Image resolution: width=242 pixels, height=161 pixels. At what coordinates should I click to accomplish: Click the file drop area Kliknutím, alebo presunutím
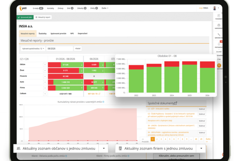pos(176,156)
